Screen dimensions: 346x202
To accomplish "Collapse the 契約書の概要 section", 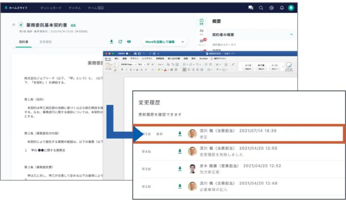I will pyautogui.click(x=291, y=35).
